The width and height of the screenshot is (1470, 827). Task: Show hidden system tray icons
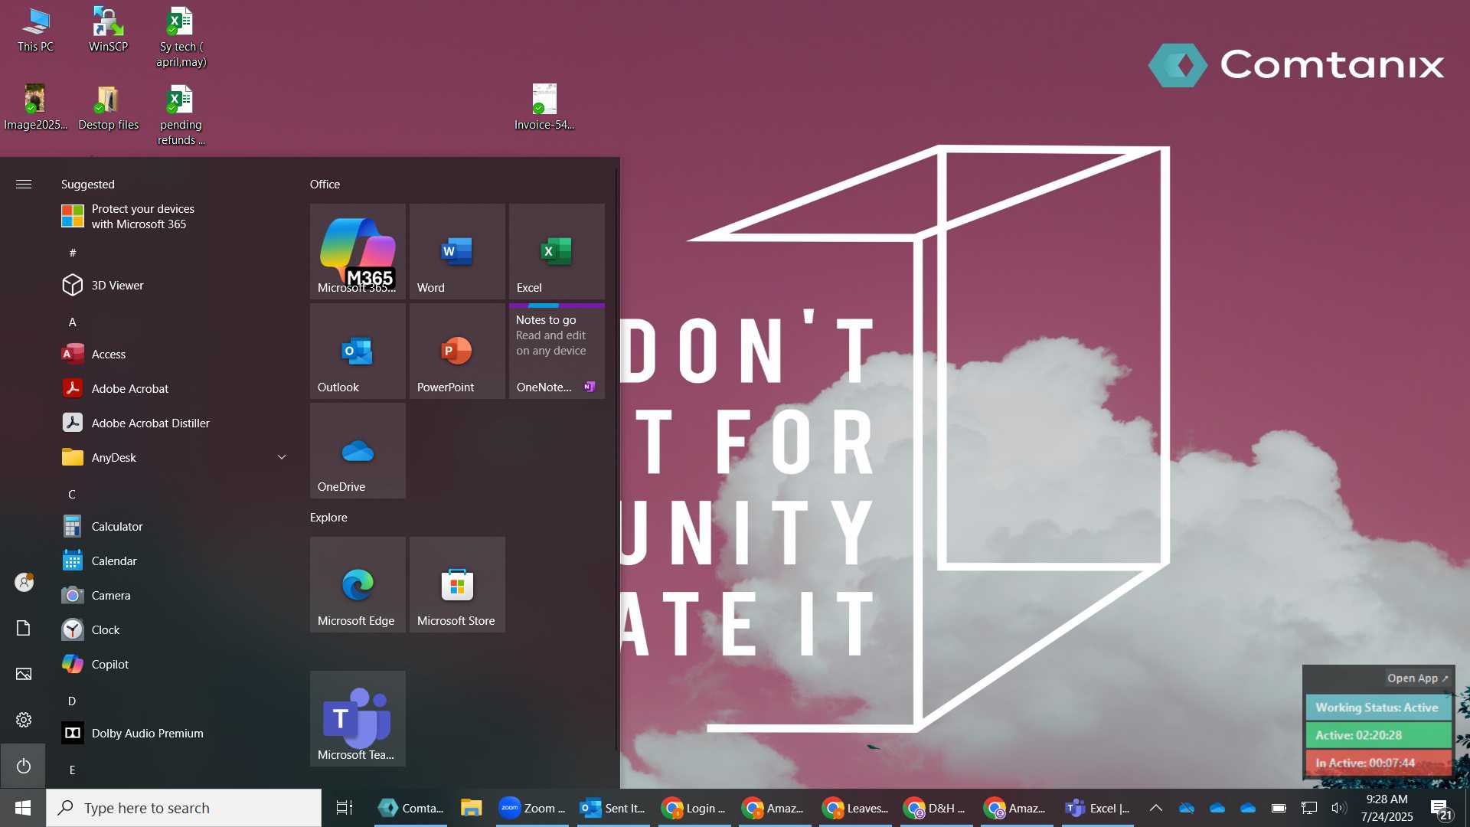[x=1156, y=808]
